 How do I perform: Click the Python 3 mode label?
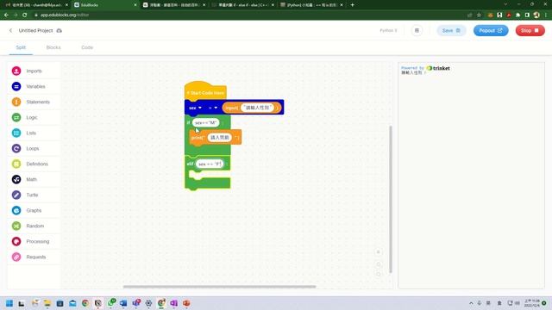[x=388, y=31]
